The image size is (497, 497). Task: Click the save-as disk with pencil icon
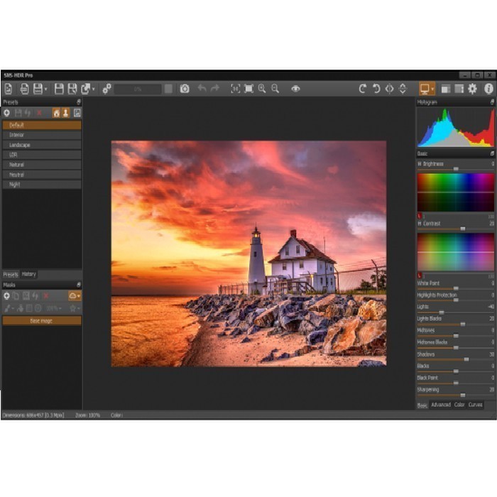(x=72, y=89)
